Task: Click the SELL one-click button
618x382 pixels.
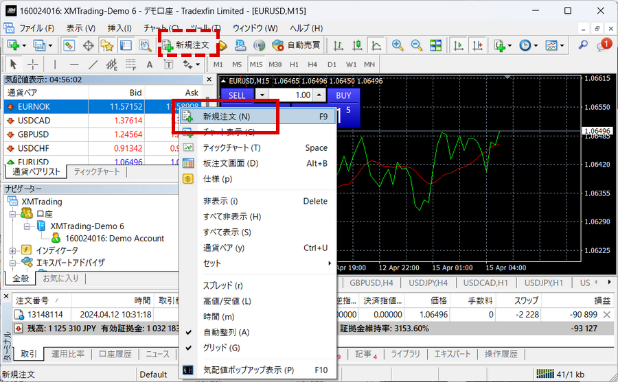Action: pyautogui.click(x=237, y=95)
